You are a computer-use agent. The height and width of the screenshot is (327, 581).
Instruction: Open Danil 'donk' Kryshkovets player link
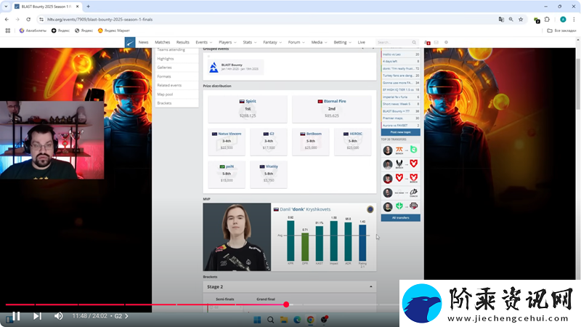[305, 209]
